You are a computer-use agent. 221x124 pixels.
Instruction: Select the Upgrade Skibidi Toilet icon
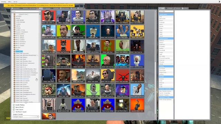pos(137,105)
